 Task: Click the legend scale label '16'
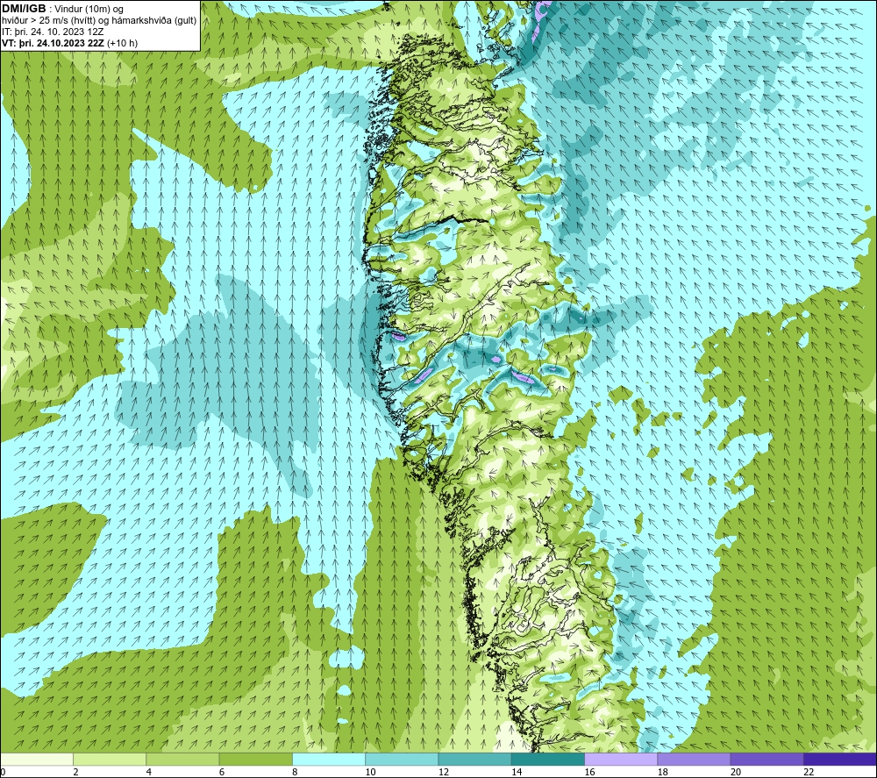pyautogui.click(x=589, y=773)
